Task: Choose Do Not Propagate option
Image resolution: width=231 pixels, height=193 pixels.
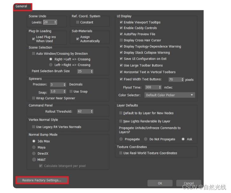Action: [x=145, y=139]
